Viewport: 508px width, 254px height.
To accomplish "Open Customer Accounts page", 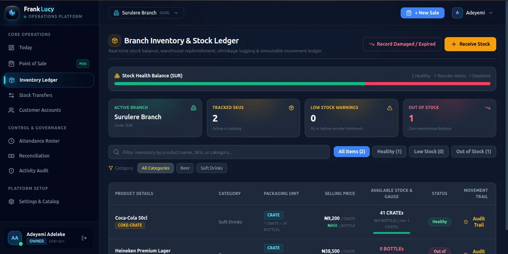I will pos(49,110).
